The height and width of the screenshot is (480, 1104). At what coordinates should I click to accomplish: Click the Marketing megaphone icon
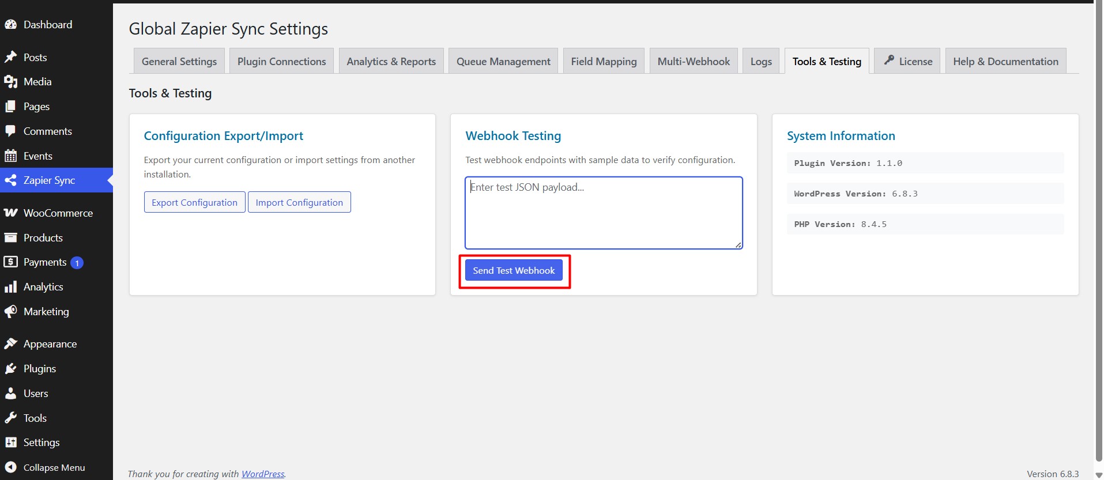10,312
